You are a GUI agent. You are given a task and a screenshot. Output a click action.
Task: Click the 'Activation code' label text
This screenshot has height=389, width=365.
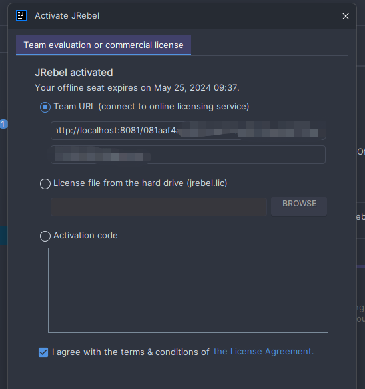pos(85,235)
